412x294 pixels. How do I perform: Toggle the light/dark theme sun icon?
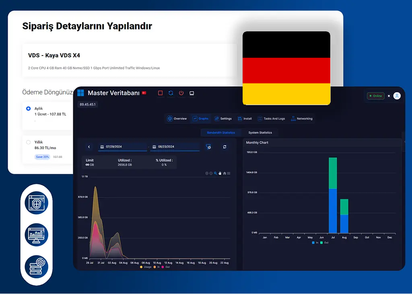pos(389,96)
